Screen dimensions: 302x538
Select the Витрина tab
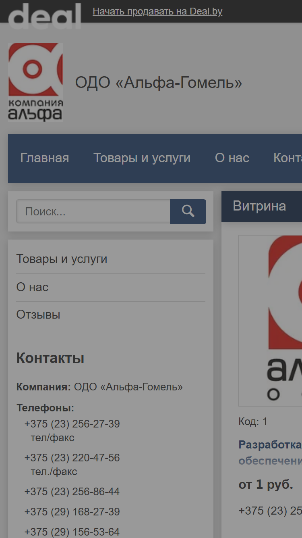(x=259, y=206)
